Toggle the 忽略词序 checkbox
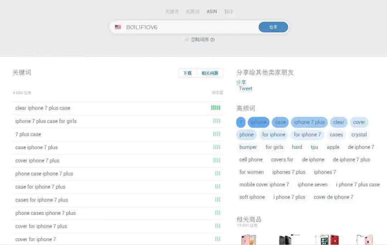Screen dimensions: 387x245 click(187, 39)
